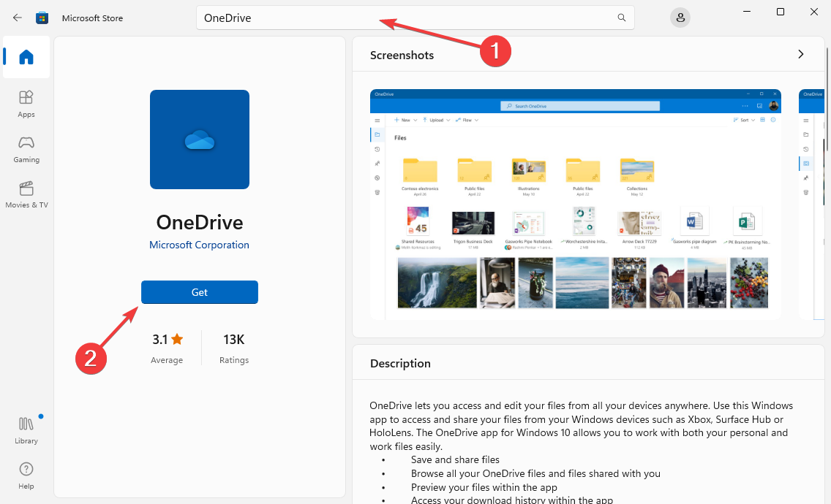Viewport: 831px width, 504px height.
Task: Close the Microsoft Store window
Action: pyautogui.click(x=814, y=12)
